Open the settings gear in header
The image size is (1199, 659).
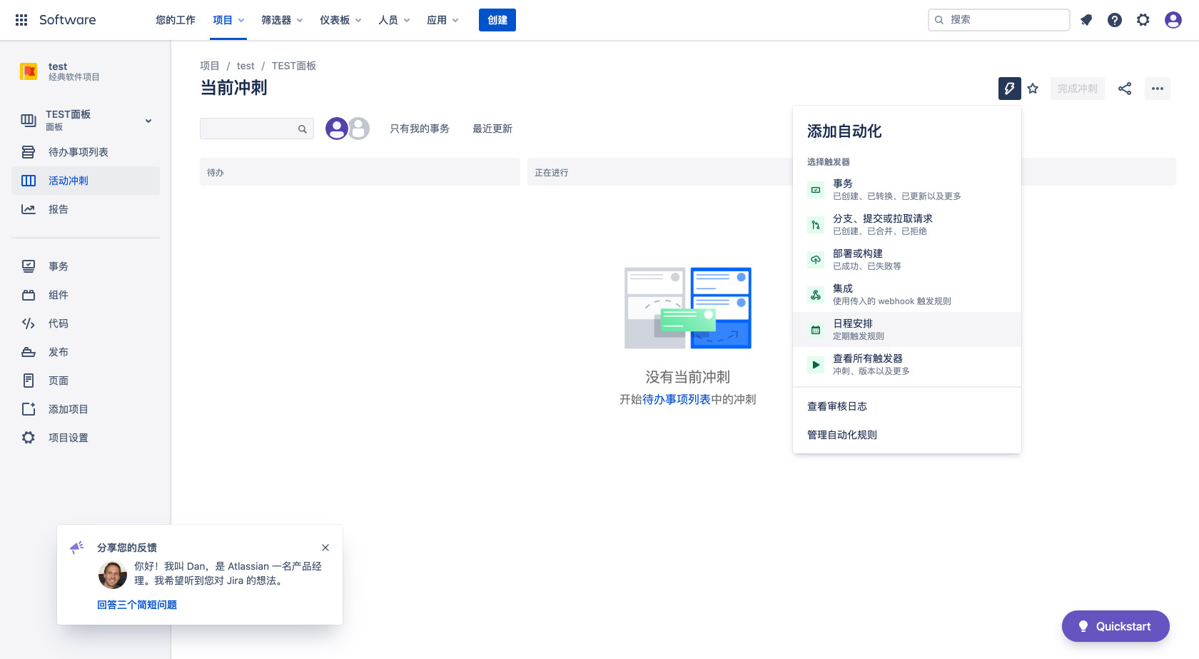coord(1143,20)
